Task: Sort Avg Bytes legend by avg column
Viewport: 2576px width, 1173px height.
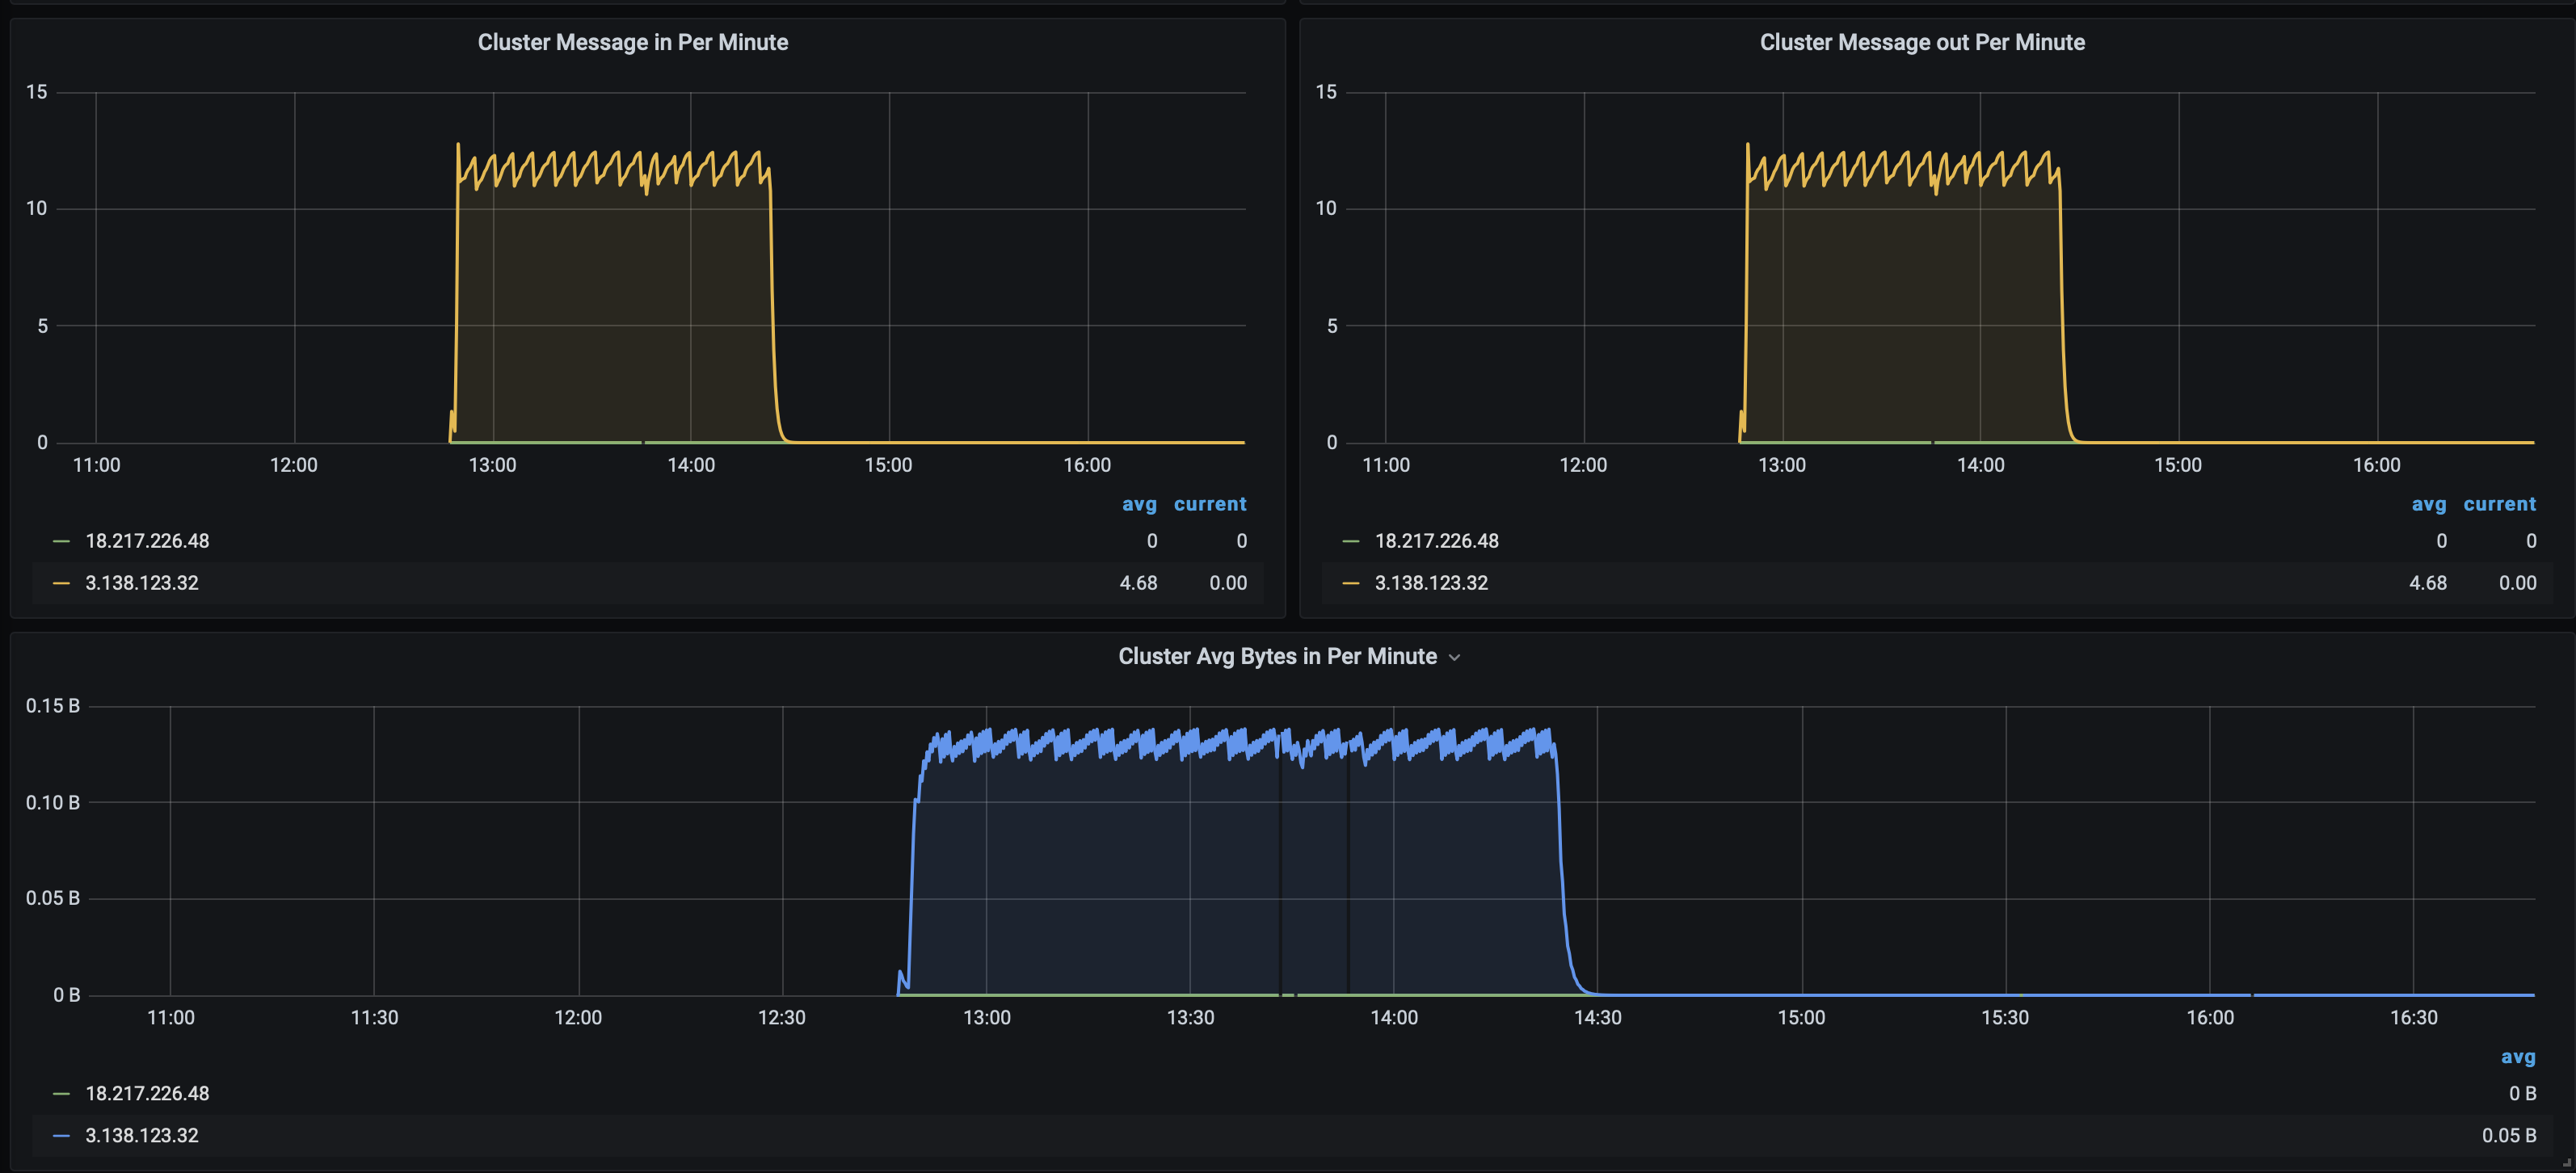Action: click(x=2517, y=1057)
